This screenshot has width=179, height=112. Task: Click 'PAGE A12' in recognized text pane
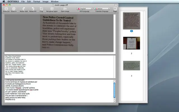pyautogui.click(x=8, y=74)
